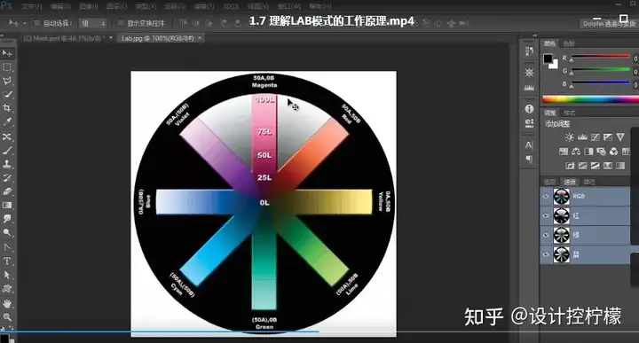Open the workspace switcher dropdown
Viewport: 639px width, 343px height.
pos(609,24)
